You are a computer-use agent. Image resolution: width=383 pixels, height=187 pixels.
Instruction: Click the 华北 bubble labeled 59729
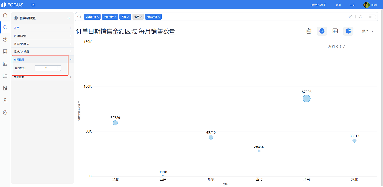pos(115,123)
